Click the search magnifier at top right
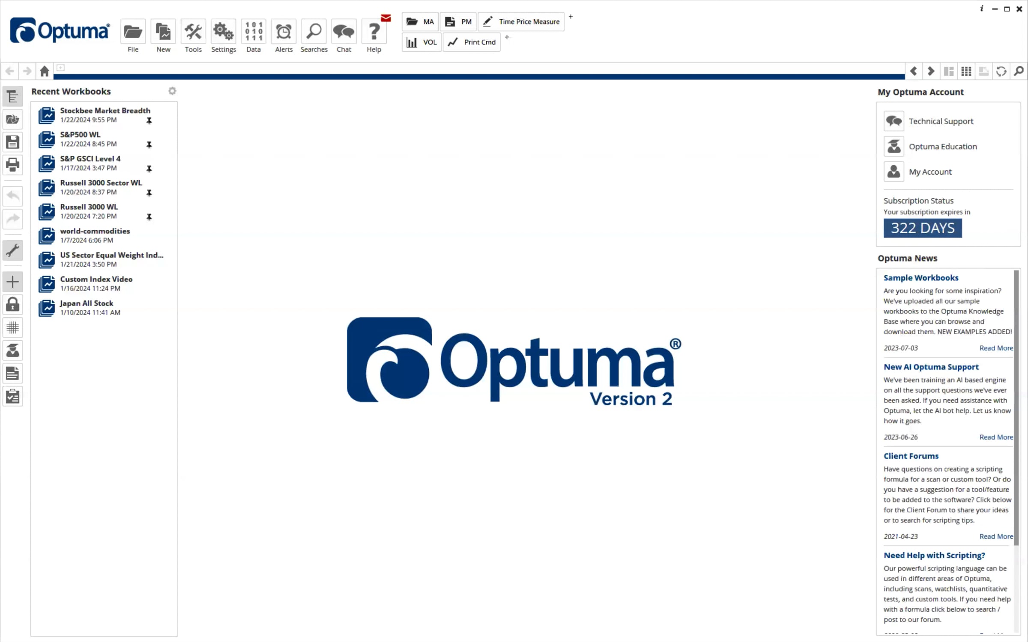The height and width of the screenshot is (642, 1028). [1019, 71]
